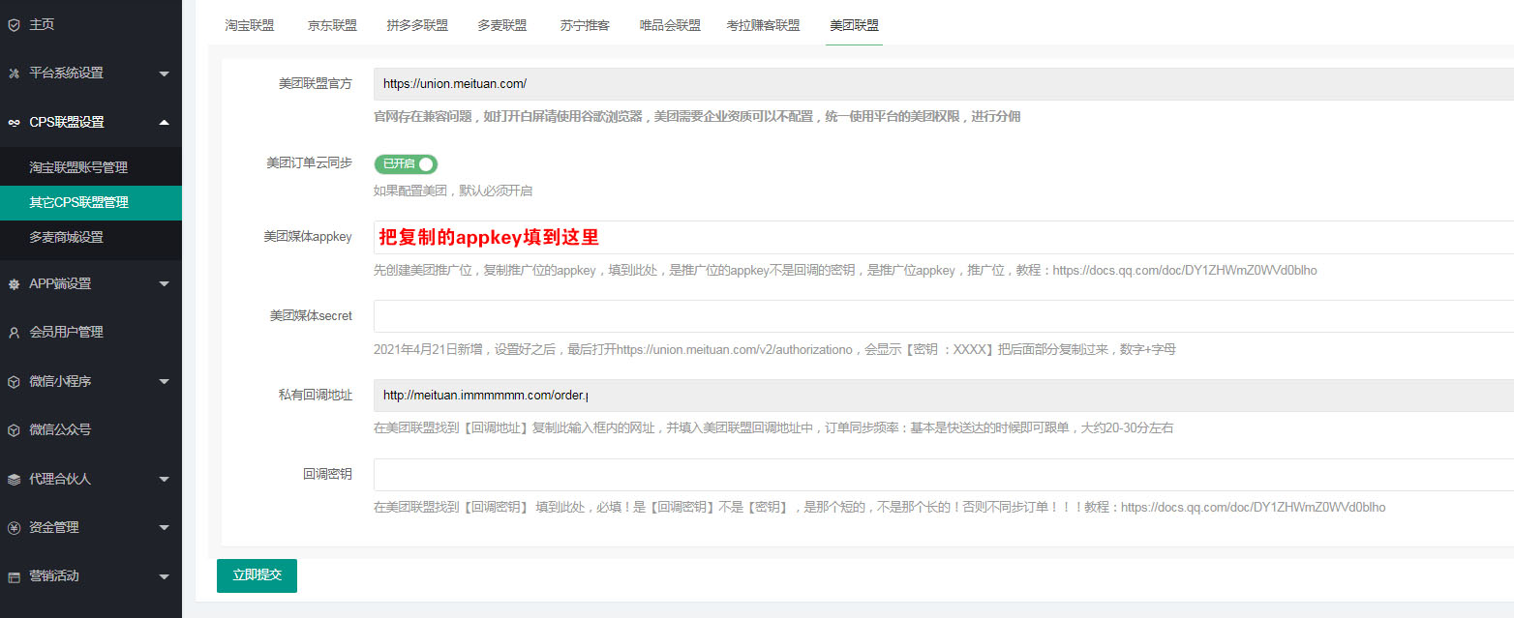1514x618 pixels.
Task: Expand the 营销活动 menu arrow
Action: tap(164, 577)
